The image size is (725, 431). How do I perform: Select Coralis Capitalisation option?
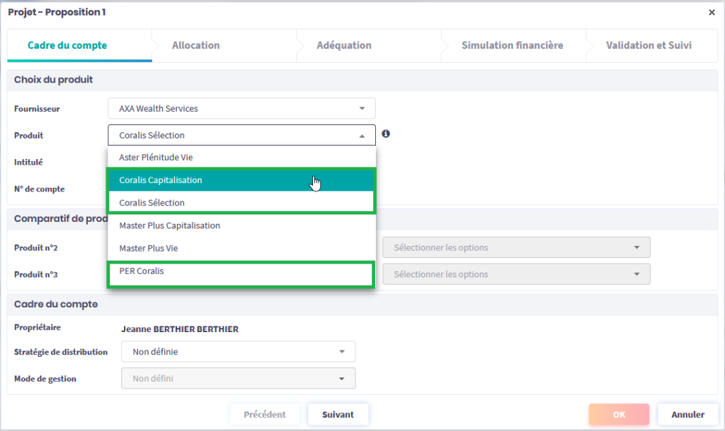point(241,180)
